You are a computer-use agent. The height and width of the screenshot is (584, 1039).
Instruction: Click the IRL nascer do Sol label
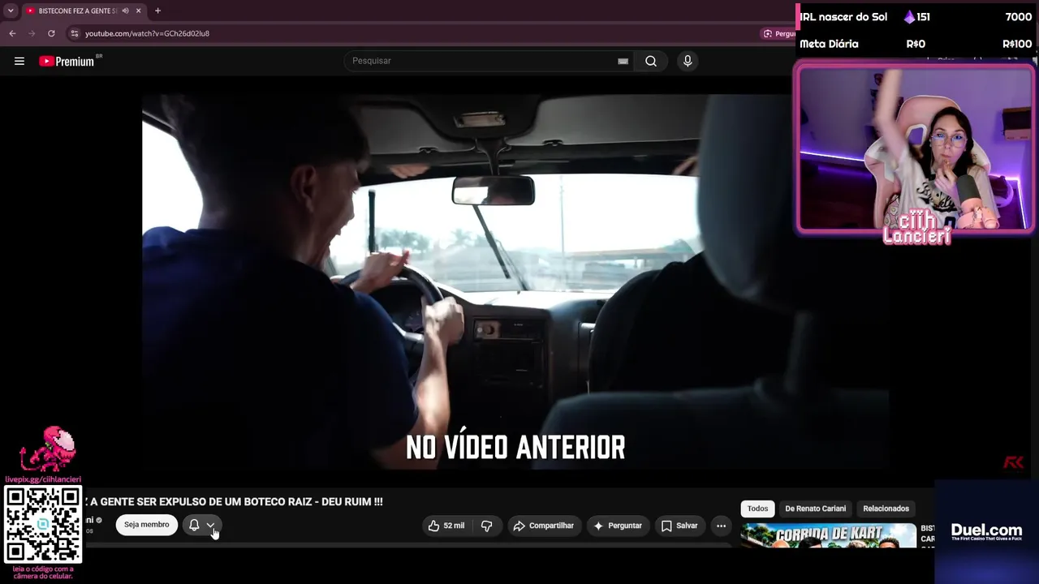click(843, 16)
